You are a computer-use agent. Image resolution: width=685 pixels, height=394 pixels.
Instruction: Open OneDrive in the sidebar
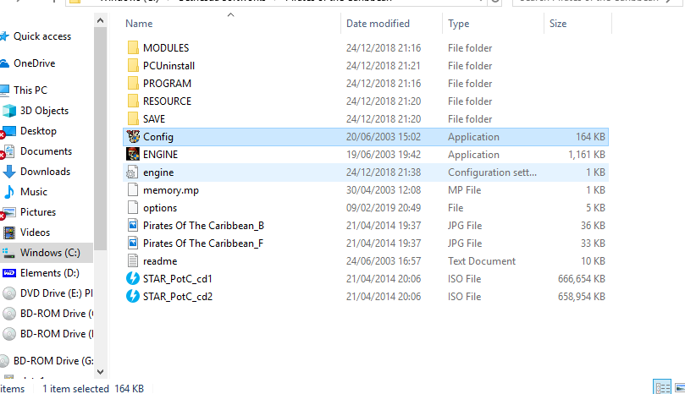pyautogui.click(x=34, y=63)
